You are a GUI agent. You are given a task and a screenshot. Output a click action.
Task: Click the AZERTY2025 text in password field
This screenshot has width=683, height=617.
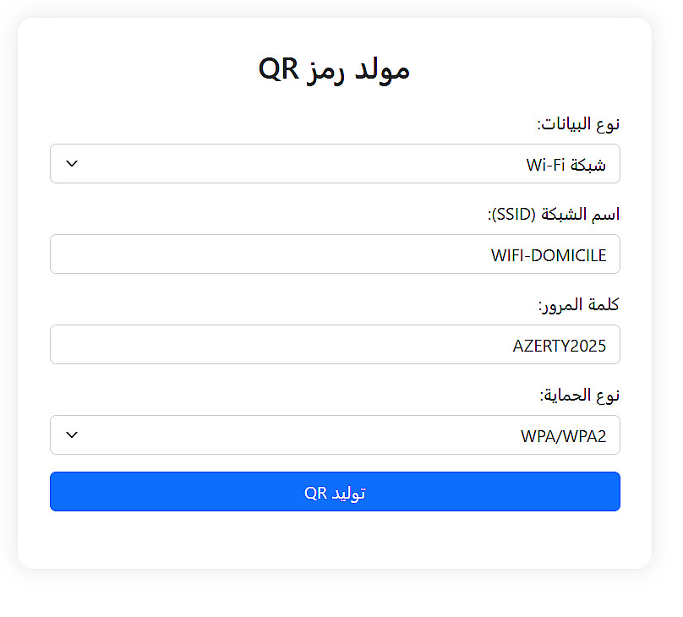click(560, 346)
